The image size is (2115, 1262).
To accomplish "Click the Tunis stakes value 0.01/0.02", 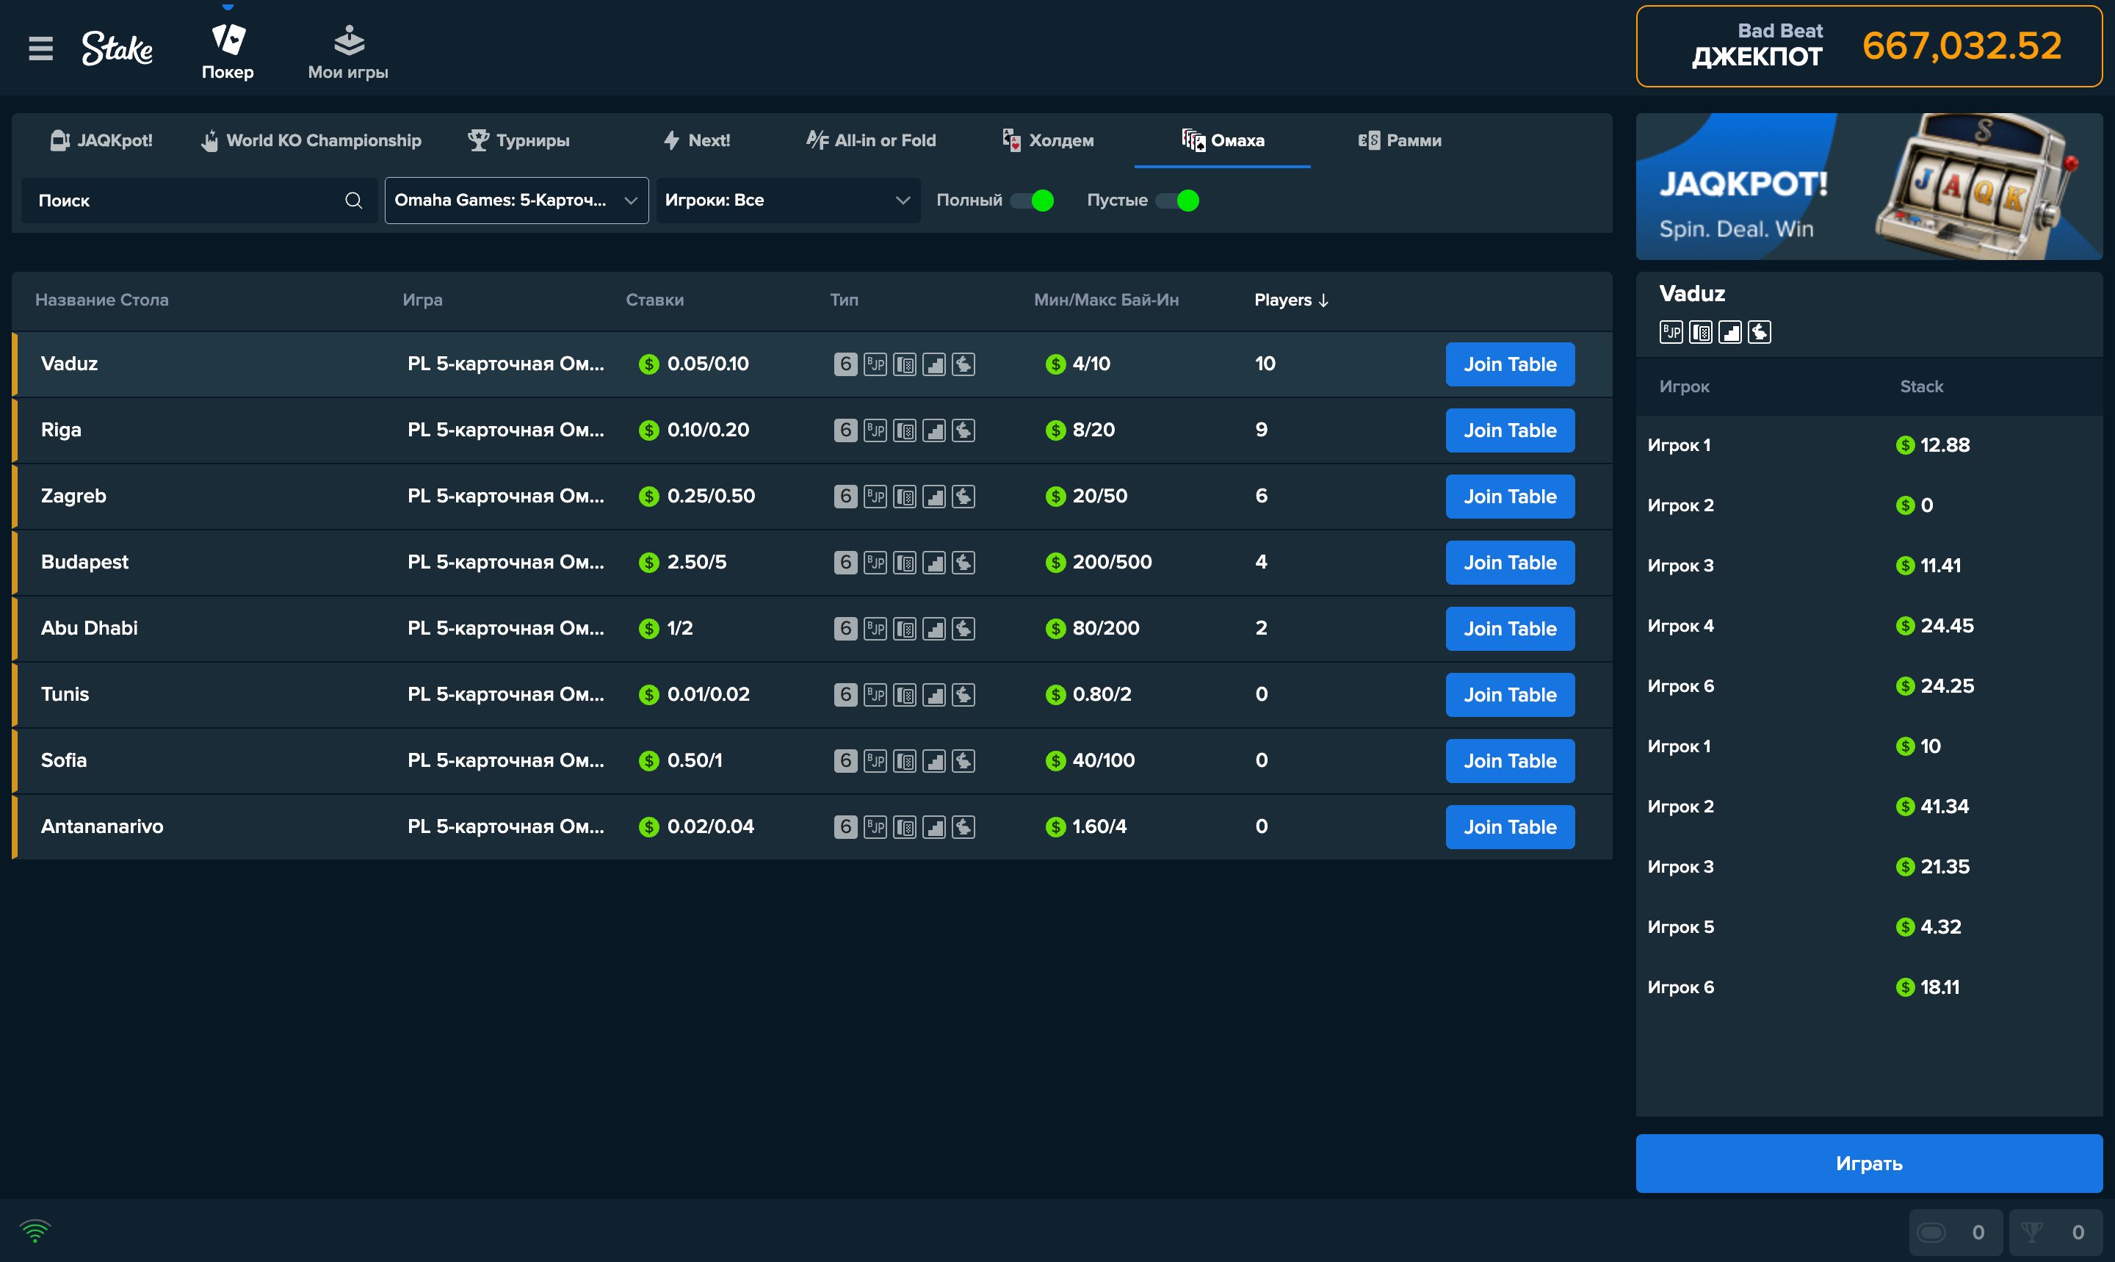I will point(709,695).
